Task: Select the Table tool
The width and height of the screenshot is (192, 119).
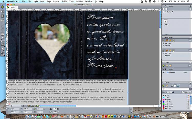Action: tap(3, 34)
